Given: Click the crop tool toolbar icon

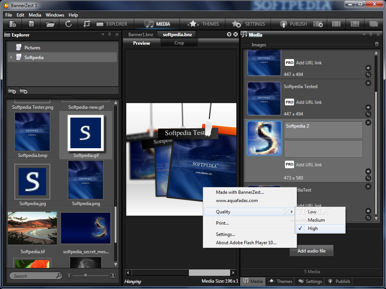Looking at the screenshot, I should tap(87, 24).
